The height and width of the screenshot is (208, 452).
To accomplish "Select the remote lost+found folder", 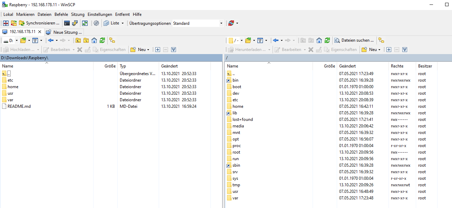I will pos(243,119).
